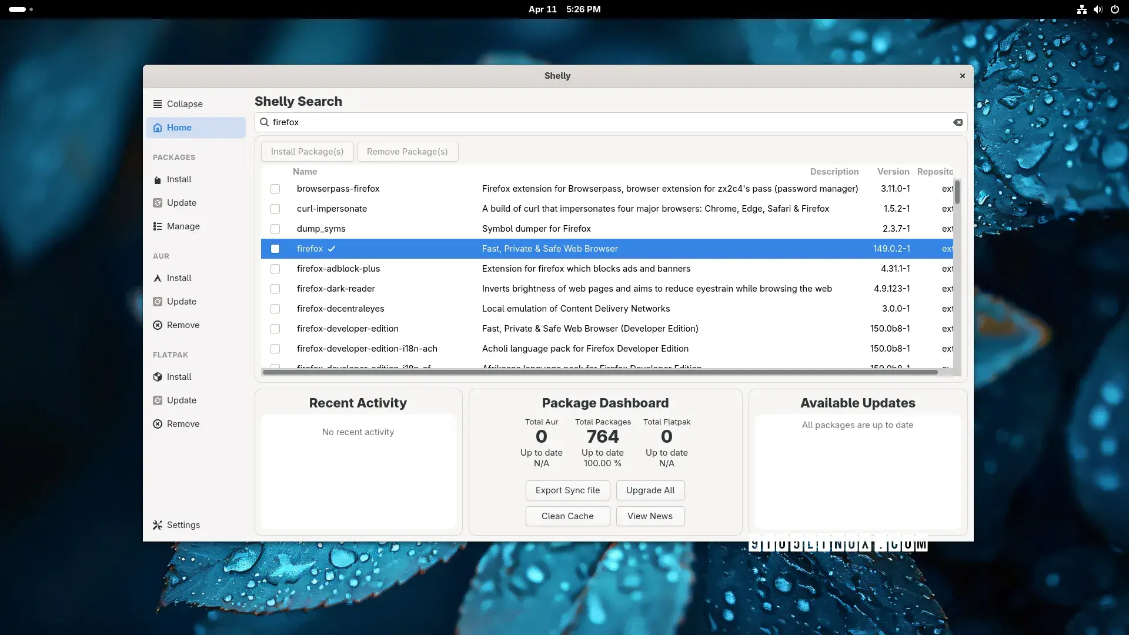
Task: Open Flatpak Update in the sidebar
Action: pos(181,400)
